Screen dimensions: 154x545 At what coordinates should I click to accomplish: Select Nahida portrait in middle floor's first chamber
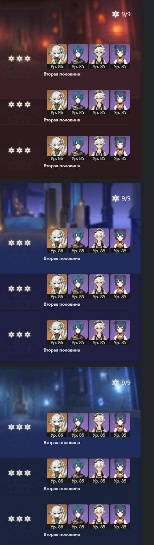[57, 241]
